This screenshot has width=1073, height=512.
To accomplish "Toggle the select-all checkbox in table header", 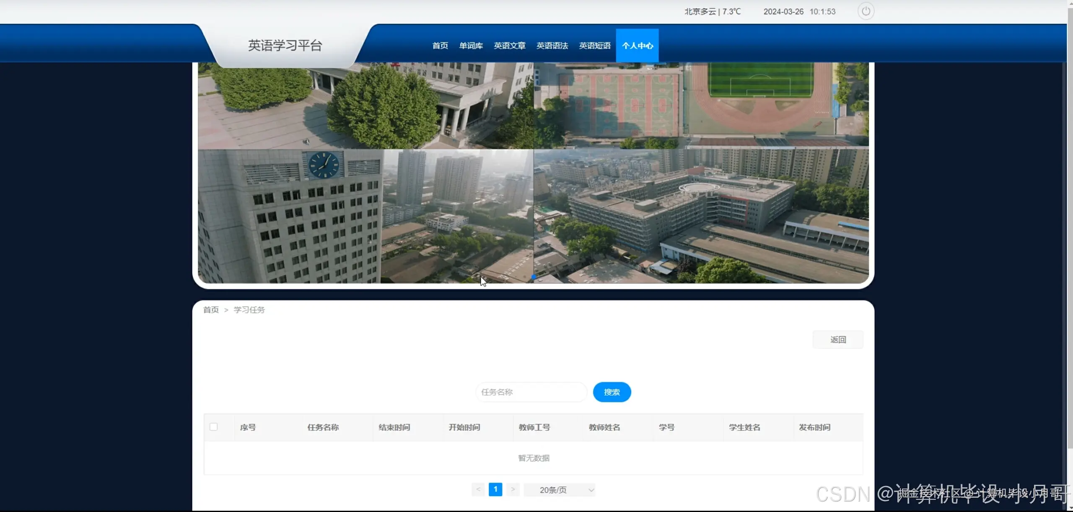I will (x=214, y=427).
